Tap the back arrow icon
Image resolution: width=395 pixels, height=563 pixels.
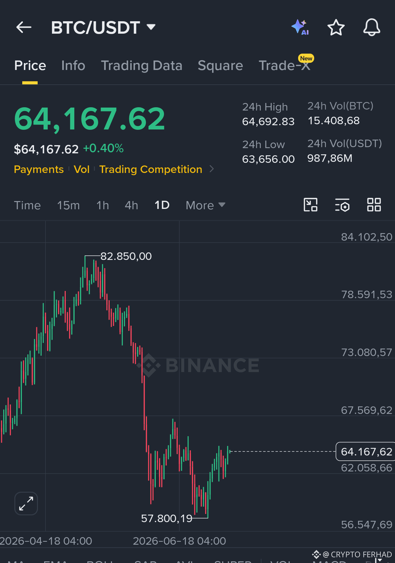pos(24,27)
